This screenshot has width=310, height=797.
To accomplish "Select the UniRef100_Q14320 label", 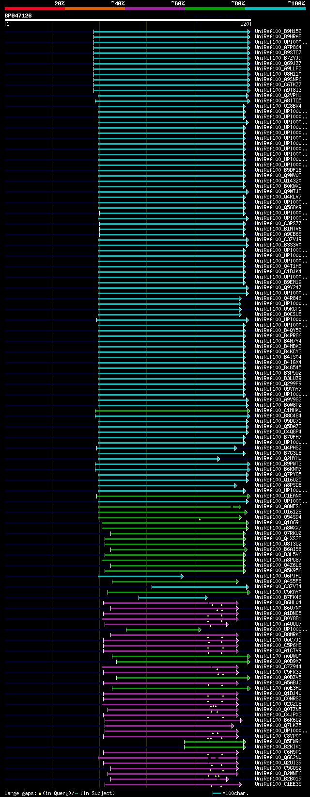I will [278, 181].
